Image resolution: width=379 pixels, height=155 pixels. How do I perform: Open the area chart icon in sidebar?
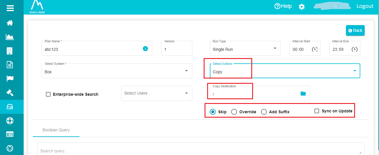tap(10, 37)
